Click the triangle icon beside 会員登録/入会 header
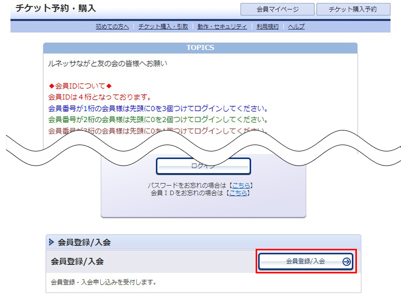This screenshot has height=302, width=401. pos(51,242)
